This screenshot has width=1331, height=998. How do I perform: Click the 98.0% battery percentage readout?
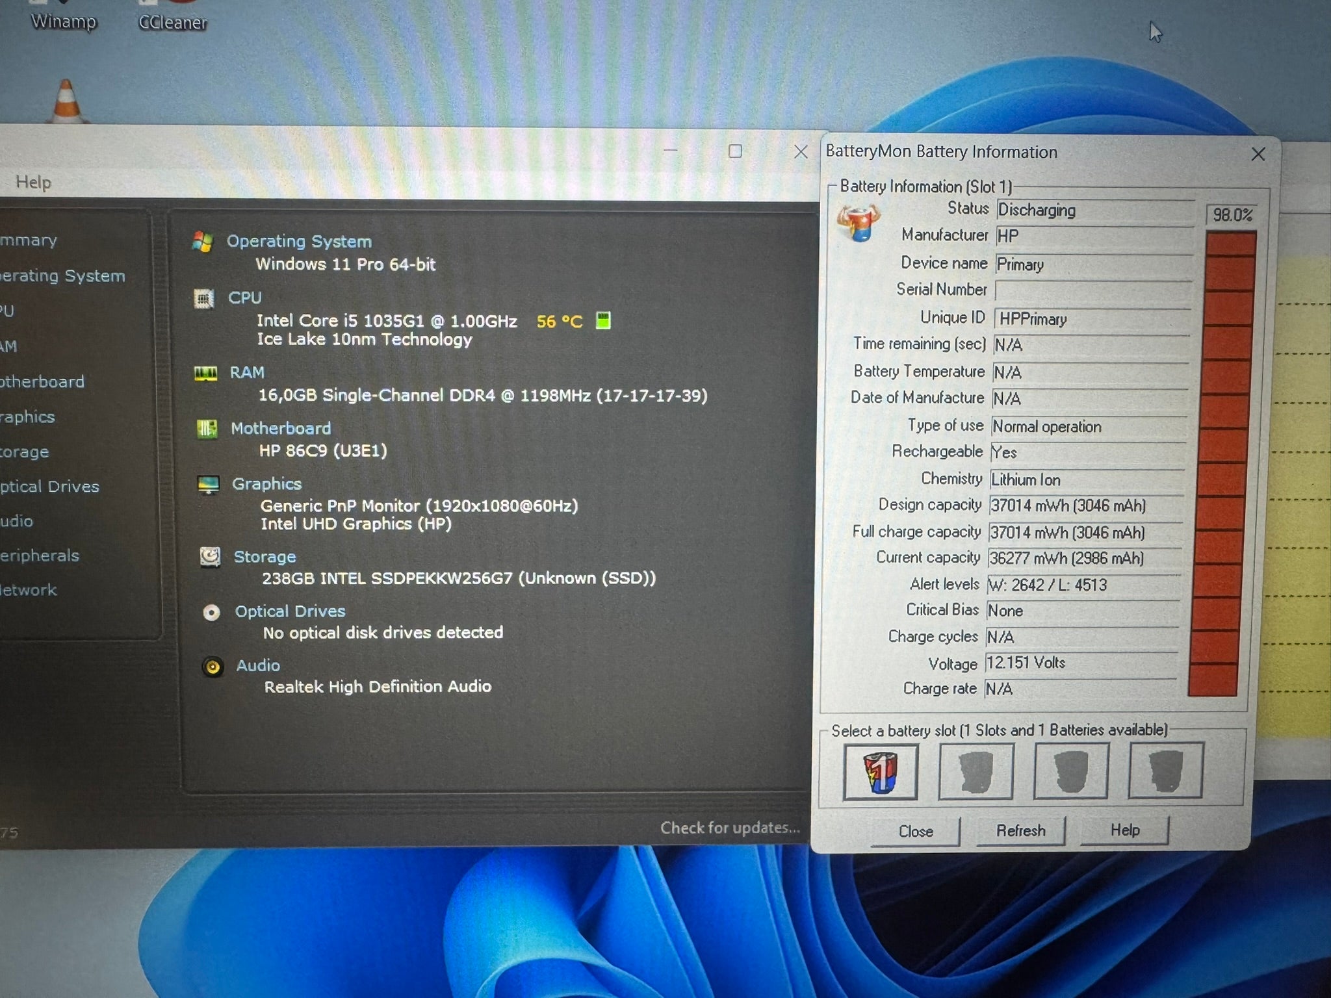click(1232, 215)
